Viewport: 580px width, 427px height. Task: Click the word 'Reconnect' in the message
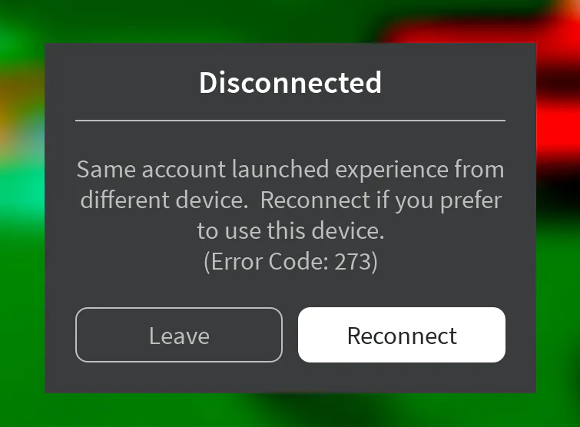point(315,200)
